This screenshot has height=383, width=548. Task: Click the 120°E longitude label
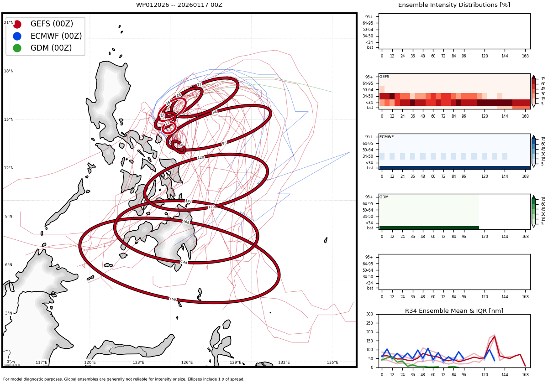[x=90, y=362]
